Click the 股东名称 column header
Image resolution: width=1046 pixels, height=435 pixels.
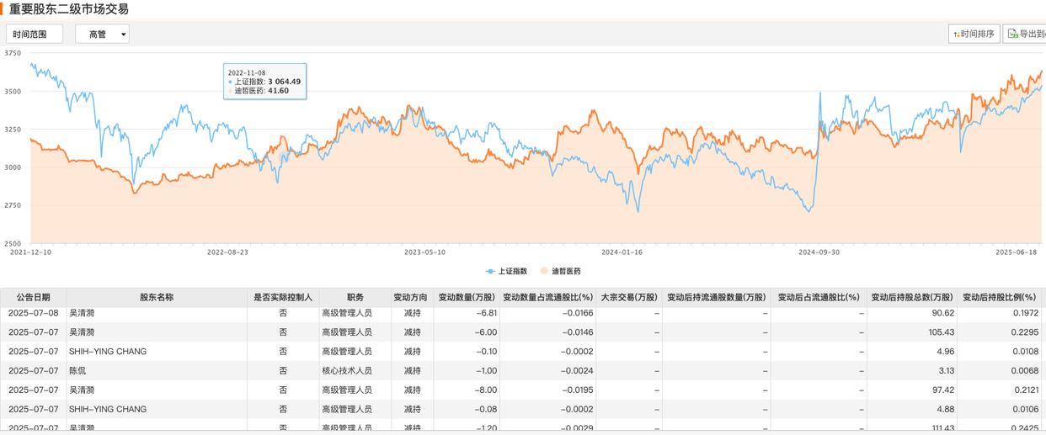(157, 297)
